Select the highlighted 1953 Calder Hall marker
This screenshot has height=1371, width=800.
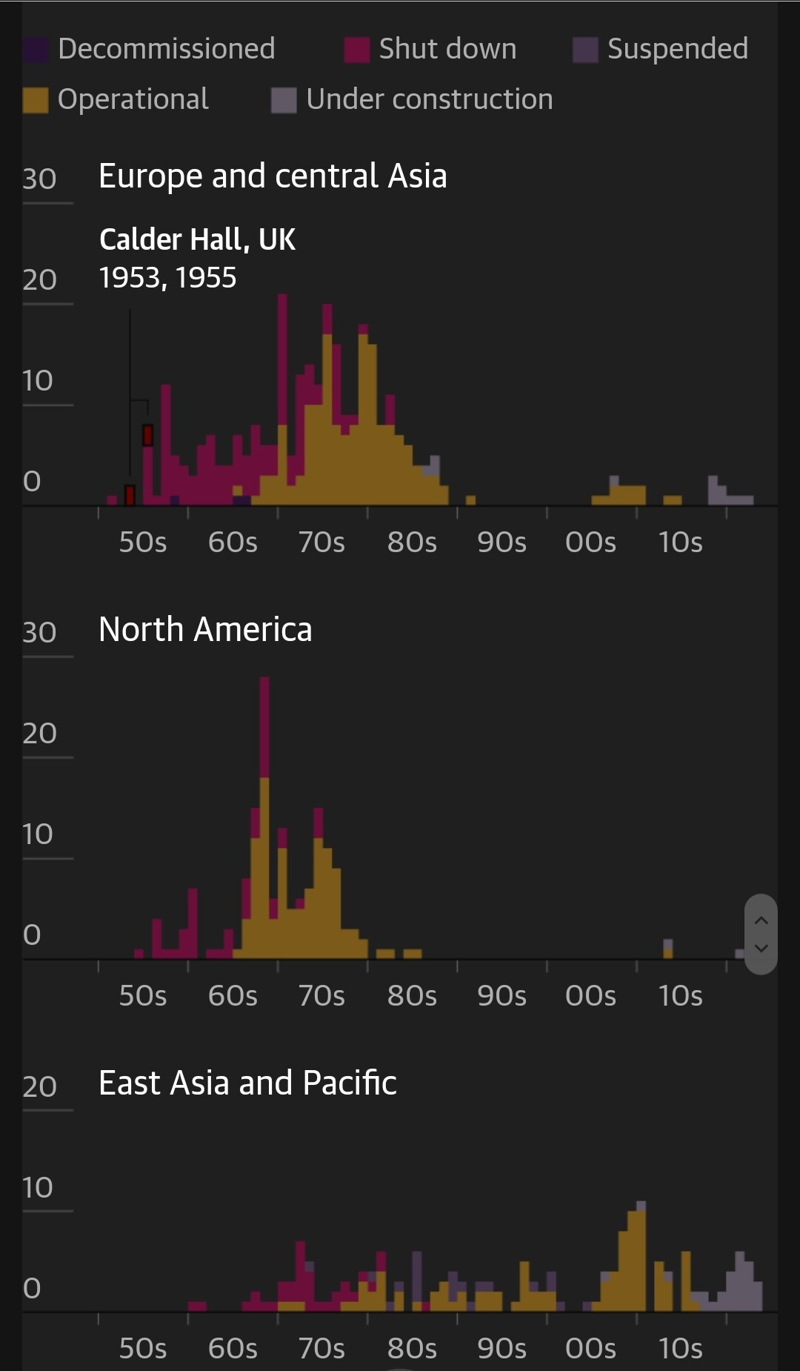click(130, 495)
